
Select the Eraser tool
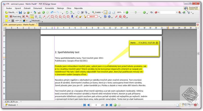[80, 17]
